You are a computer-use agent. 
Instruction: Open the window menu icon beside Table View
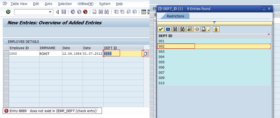pyautogui.click(x=5, y=3)
